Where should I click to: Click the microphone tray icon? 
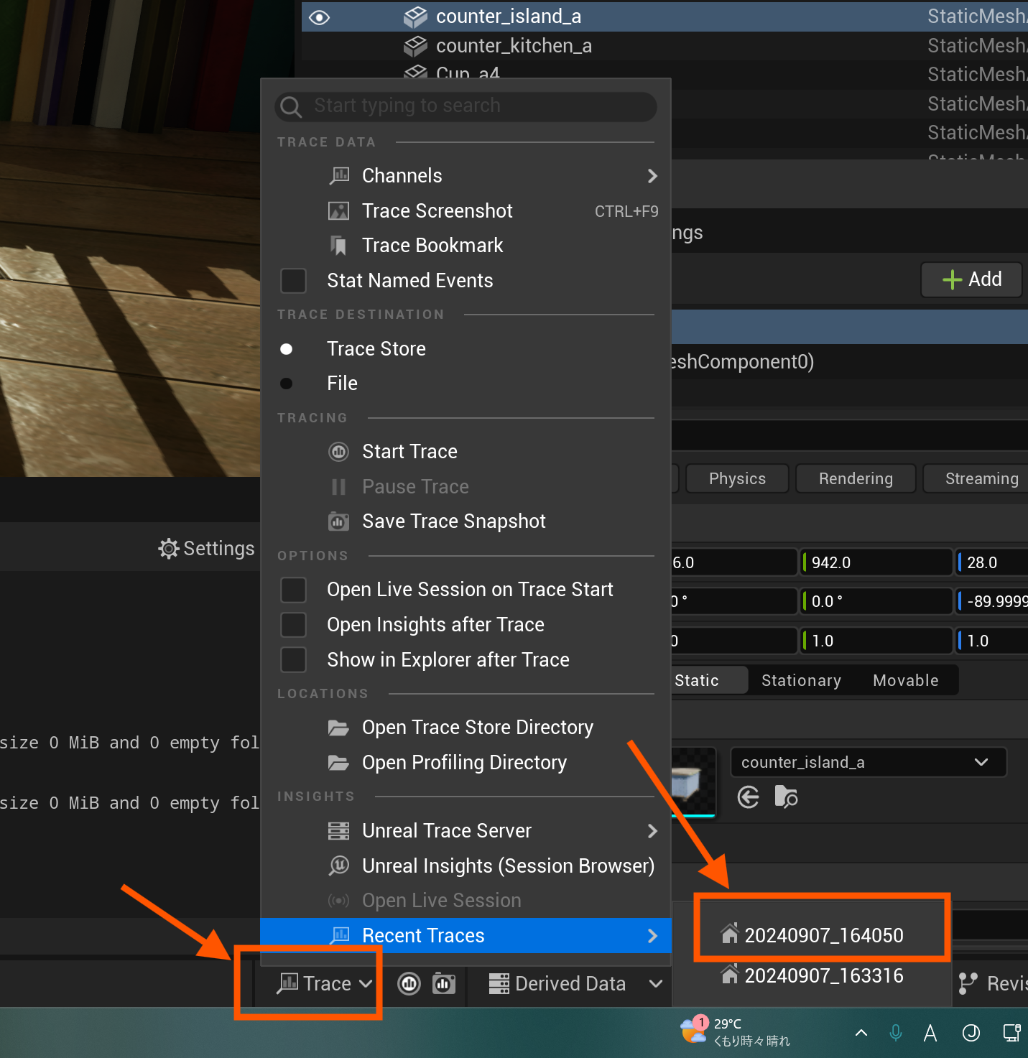(896, 1033)
